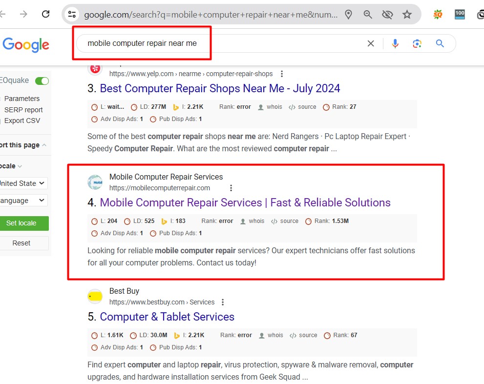Click the whois person icon in result 3
The width and height of the screenshot is (484, 384).
click(261, 107)
